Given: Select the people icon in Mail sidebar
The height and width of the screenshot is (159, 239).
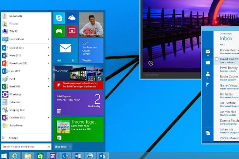Looking at the screenshot, I should (208, 74).
